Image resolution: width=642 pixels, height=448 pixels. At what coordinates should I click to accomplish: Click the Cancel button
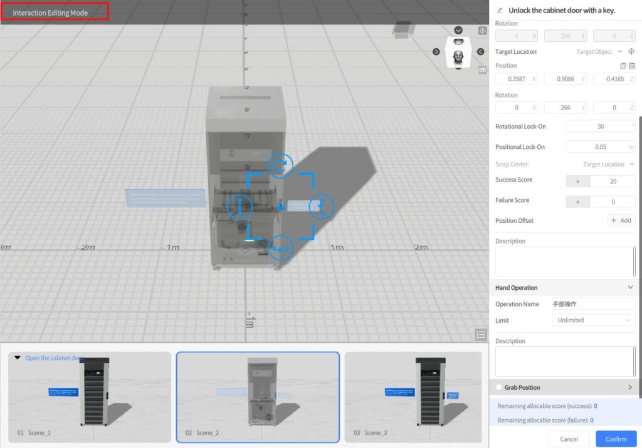569,439
